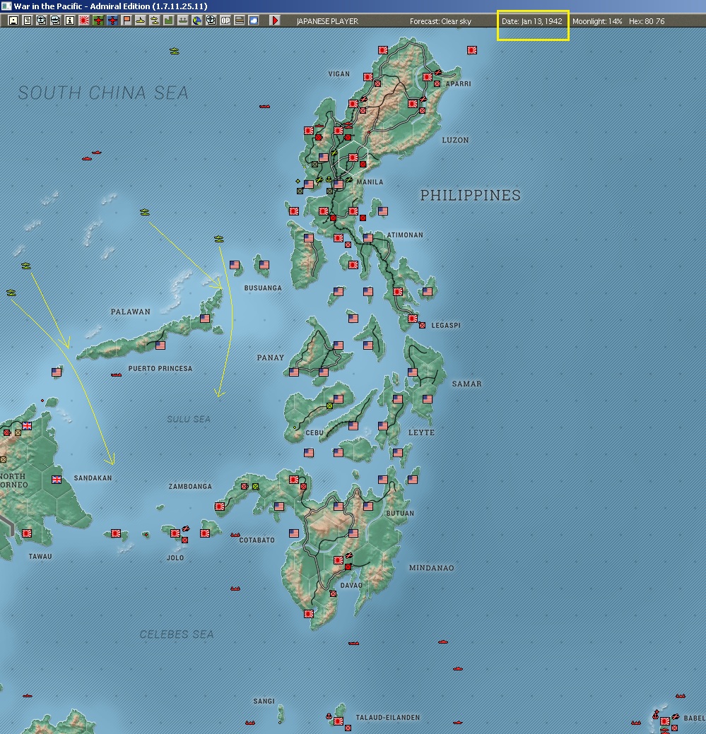Select the Japanese flag base above Tawau
The image size is (706, 734).
[27, 533]
